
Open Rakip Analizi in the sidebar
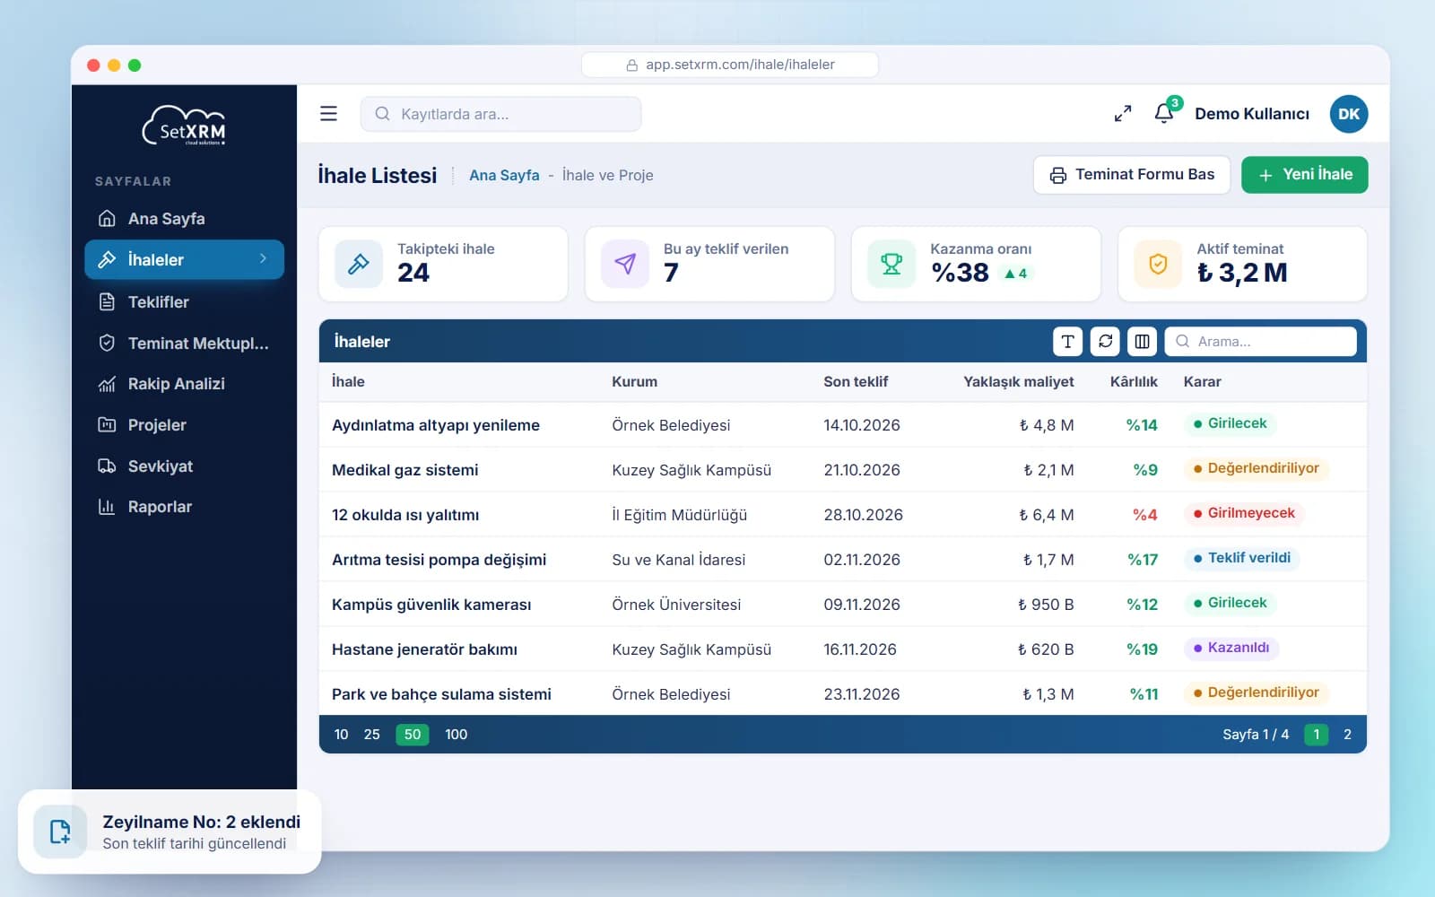pyautogui.click(x=184, y=384)
